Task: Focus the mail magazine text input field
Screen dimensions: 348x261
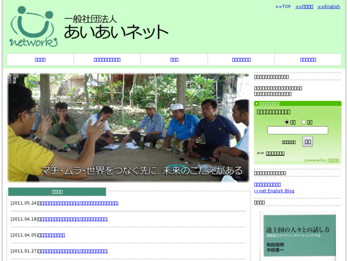Action: pyautogui.click(x=298, y=130)
